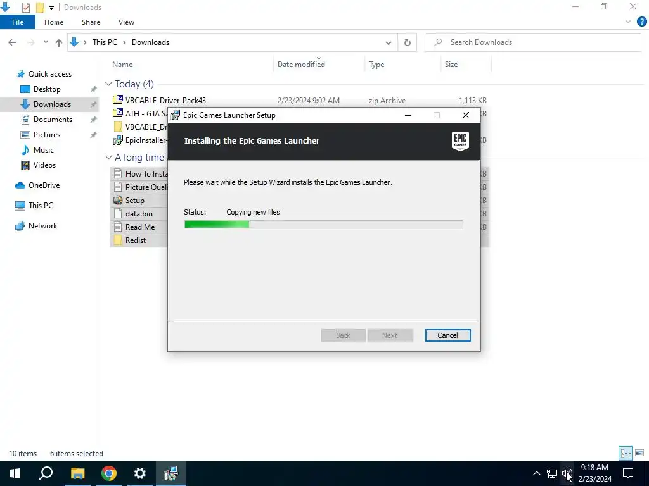The height and width of the screenshot is (486, 649).
Task: Sort files by Type column
Action: pyautogui.click(x=376, y=65)
